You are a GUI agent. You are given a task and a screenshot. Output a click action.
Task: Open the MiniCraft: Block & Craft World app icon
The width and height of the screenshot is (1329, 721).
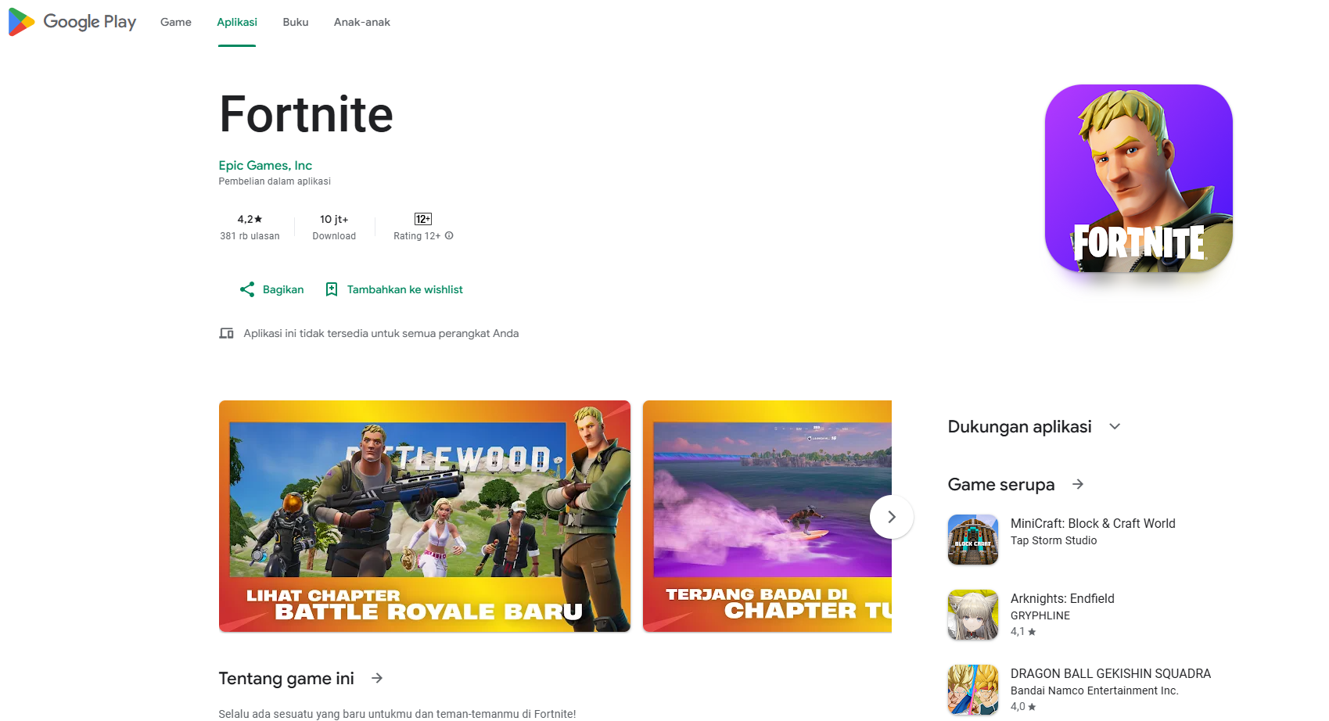point(972,540)
